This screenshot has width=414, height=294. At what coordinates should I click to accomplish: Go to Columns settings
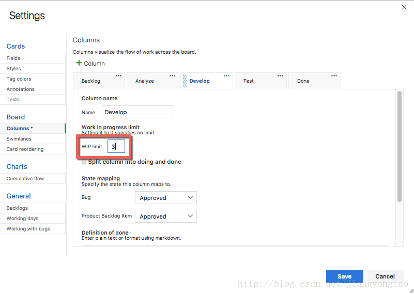tap(33, 128)
